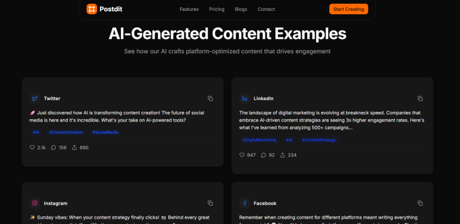Viewport: 460px width, 224px height.
Task: Click the Twitter post starting "Just discovered how AI"
Action: [117, 116]
